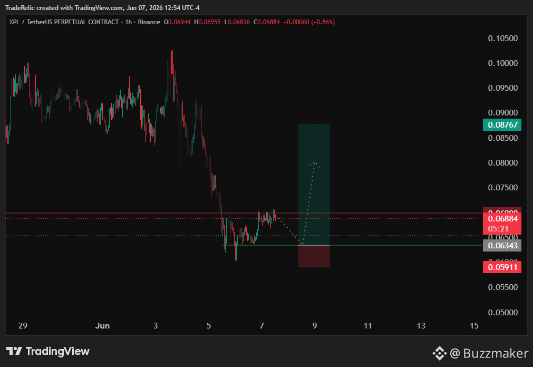Image resolution: width=533 pixels, height=367 pixels.
Task: Click the low value L0.06836
Action: pos(237,22)
